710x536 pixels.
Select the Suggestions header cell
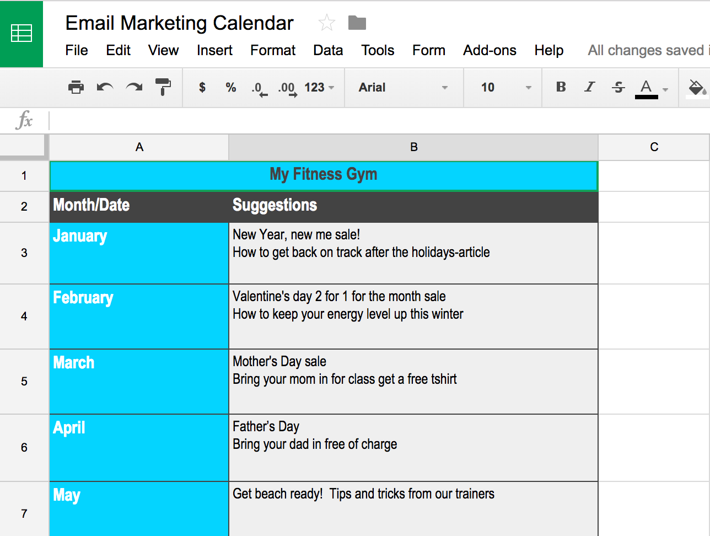(x=413, y=207)
